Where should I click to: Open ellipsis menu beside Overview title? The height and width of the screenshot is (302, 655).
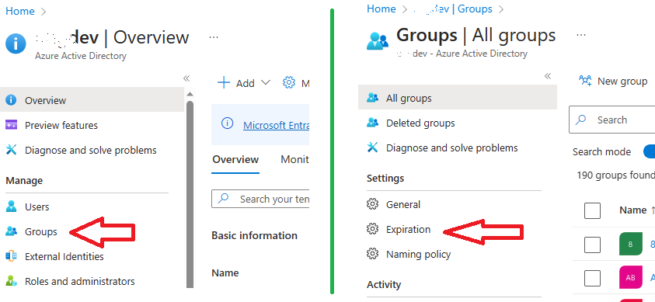(214, 37)
